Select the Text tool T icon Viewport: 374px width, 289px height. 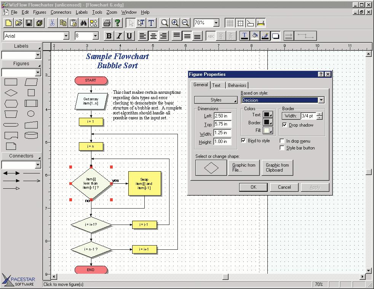click(151, 23)
